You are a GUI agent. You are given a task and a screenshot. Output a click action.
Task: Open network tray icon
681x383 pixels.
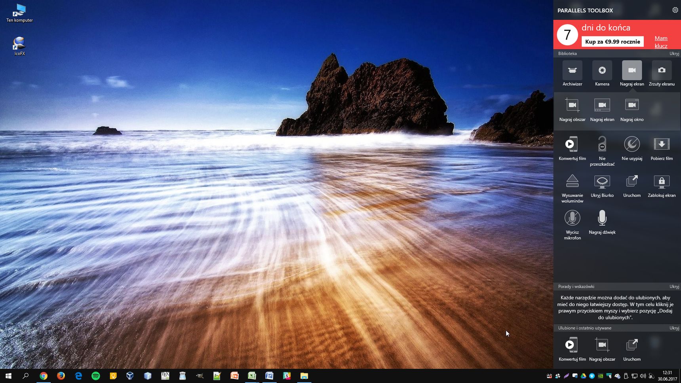coord(634,376)
